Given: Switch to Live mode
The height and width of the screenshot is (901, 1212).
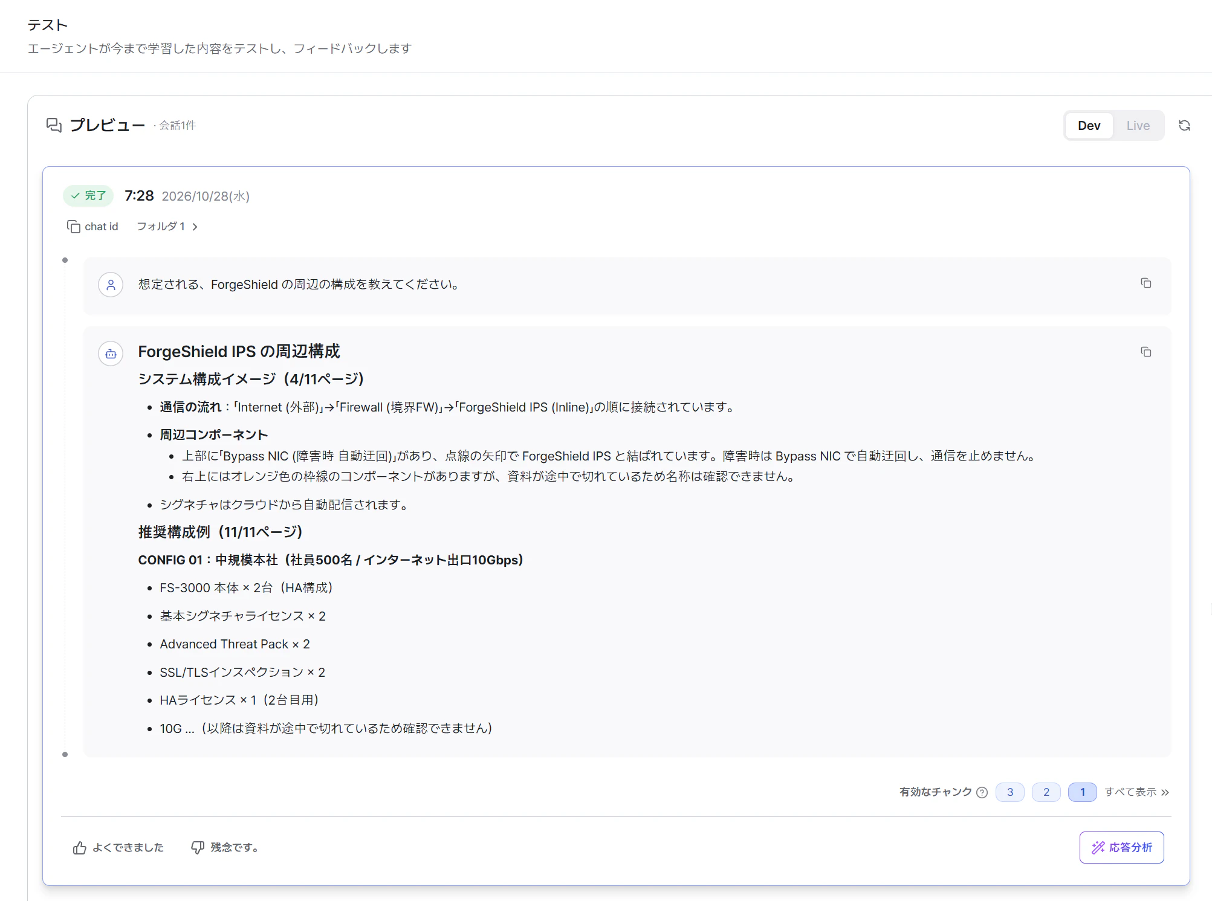Looking at the screenshot, I should pos(1138,126).
